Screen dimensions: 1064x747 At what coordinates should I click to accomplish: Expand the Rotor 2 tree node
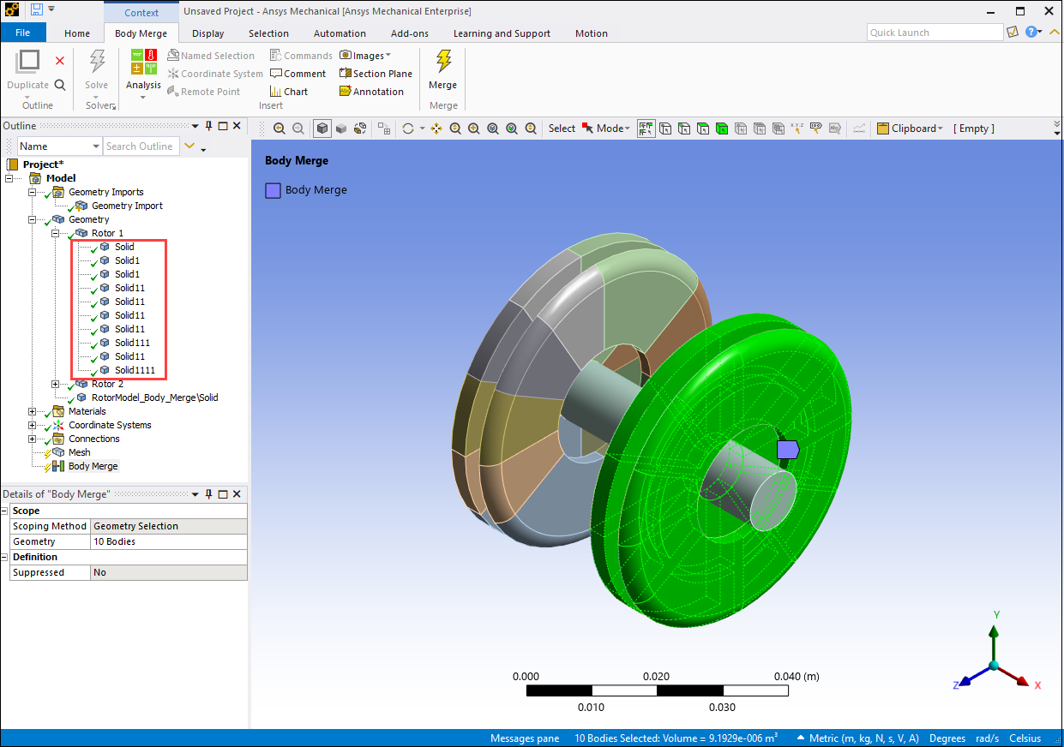point(56,384)
